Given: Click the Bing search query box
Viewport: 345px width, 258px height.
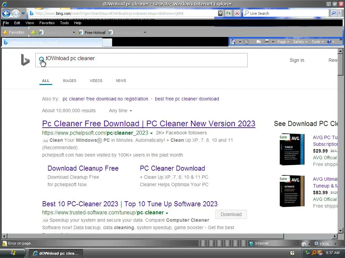Looking at the screenshot, I should click(142, 60).
